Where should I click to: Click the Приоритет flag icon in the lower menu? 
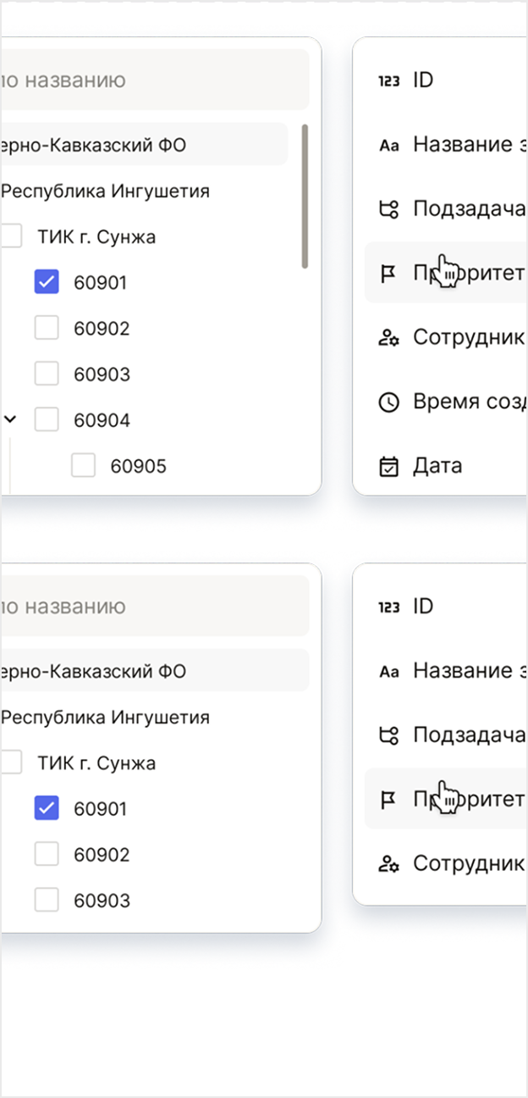388,799
